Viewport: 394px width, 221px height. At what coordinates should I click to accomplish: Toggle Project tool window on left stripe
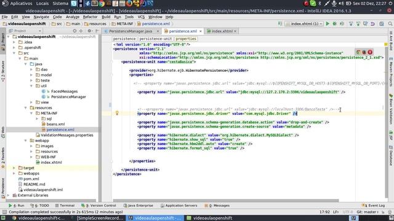click(x=2, y=42)
